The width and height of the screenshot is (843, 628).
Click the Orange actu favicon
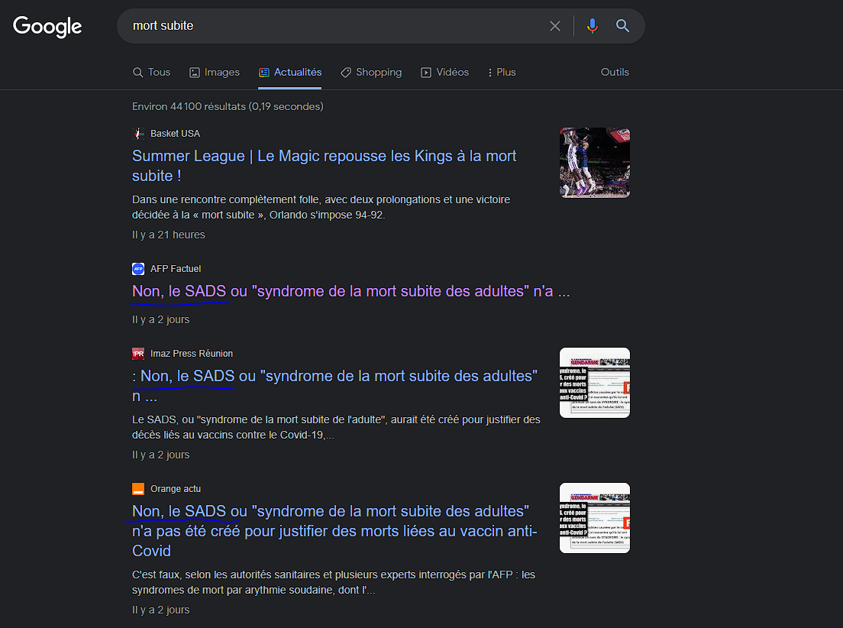click(x=138, y=489)
